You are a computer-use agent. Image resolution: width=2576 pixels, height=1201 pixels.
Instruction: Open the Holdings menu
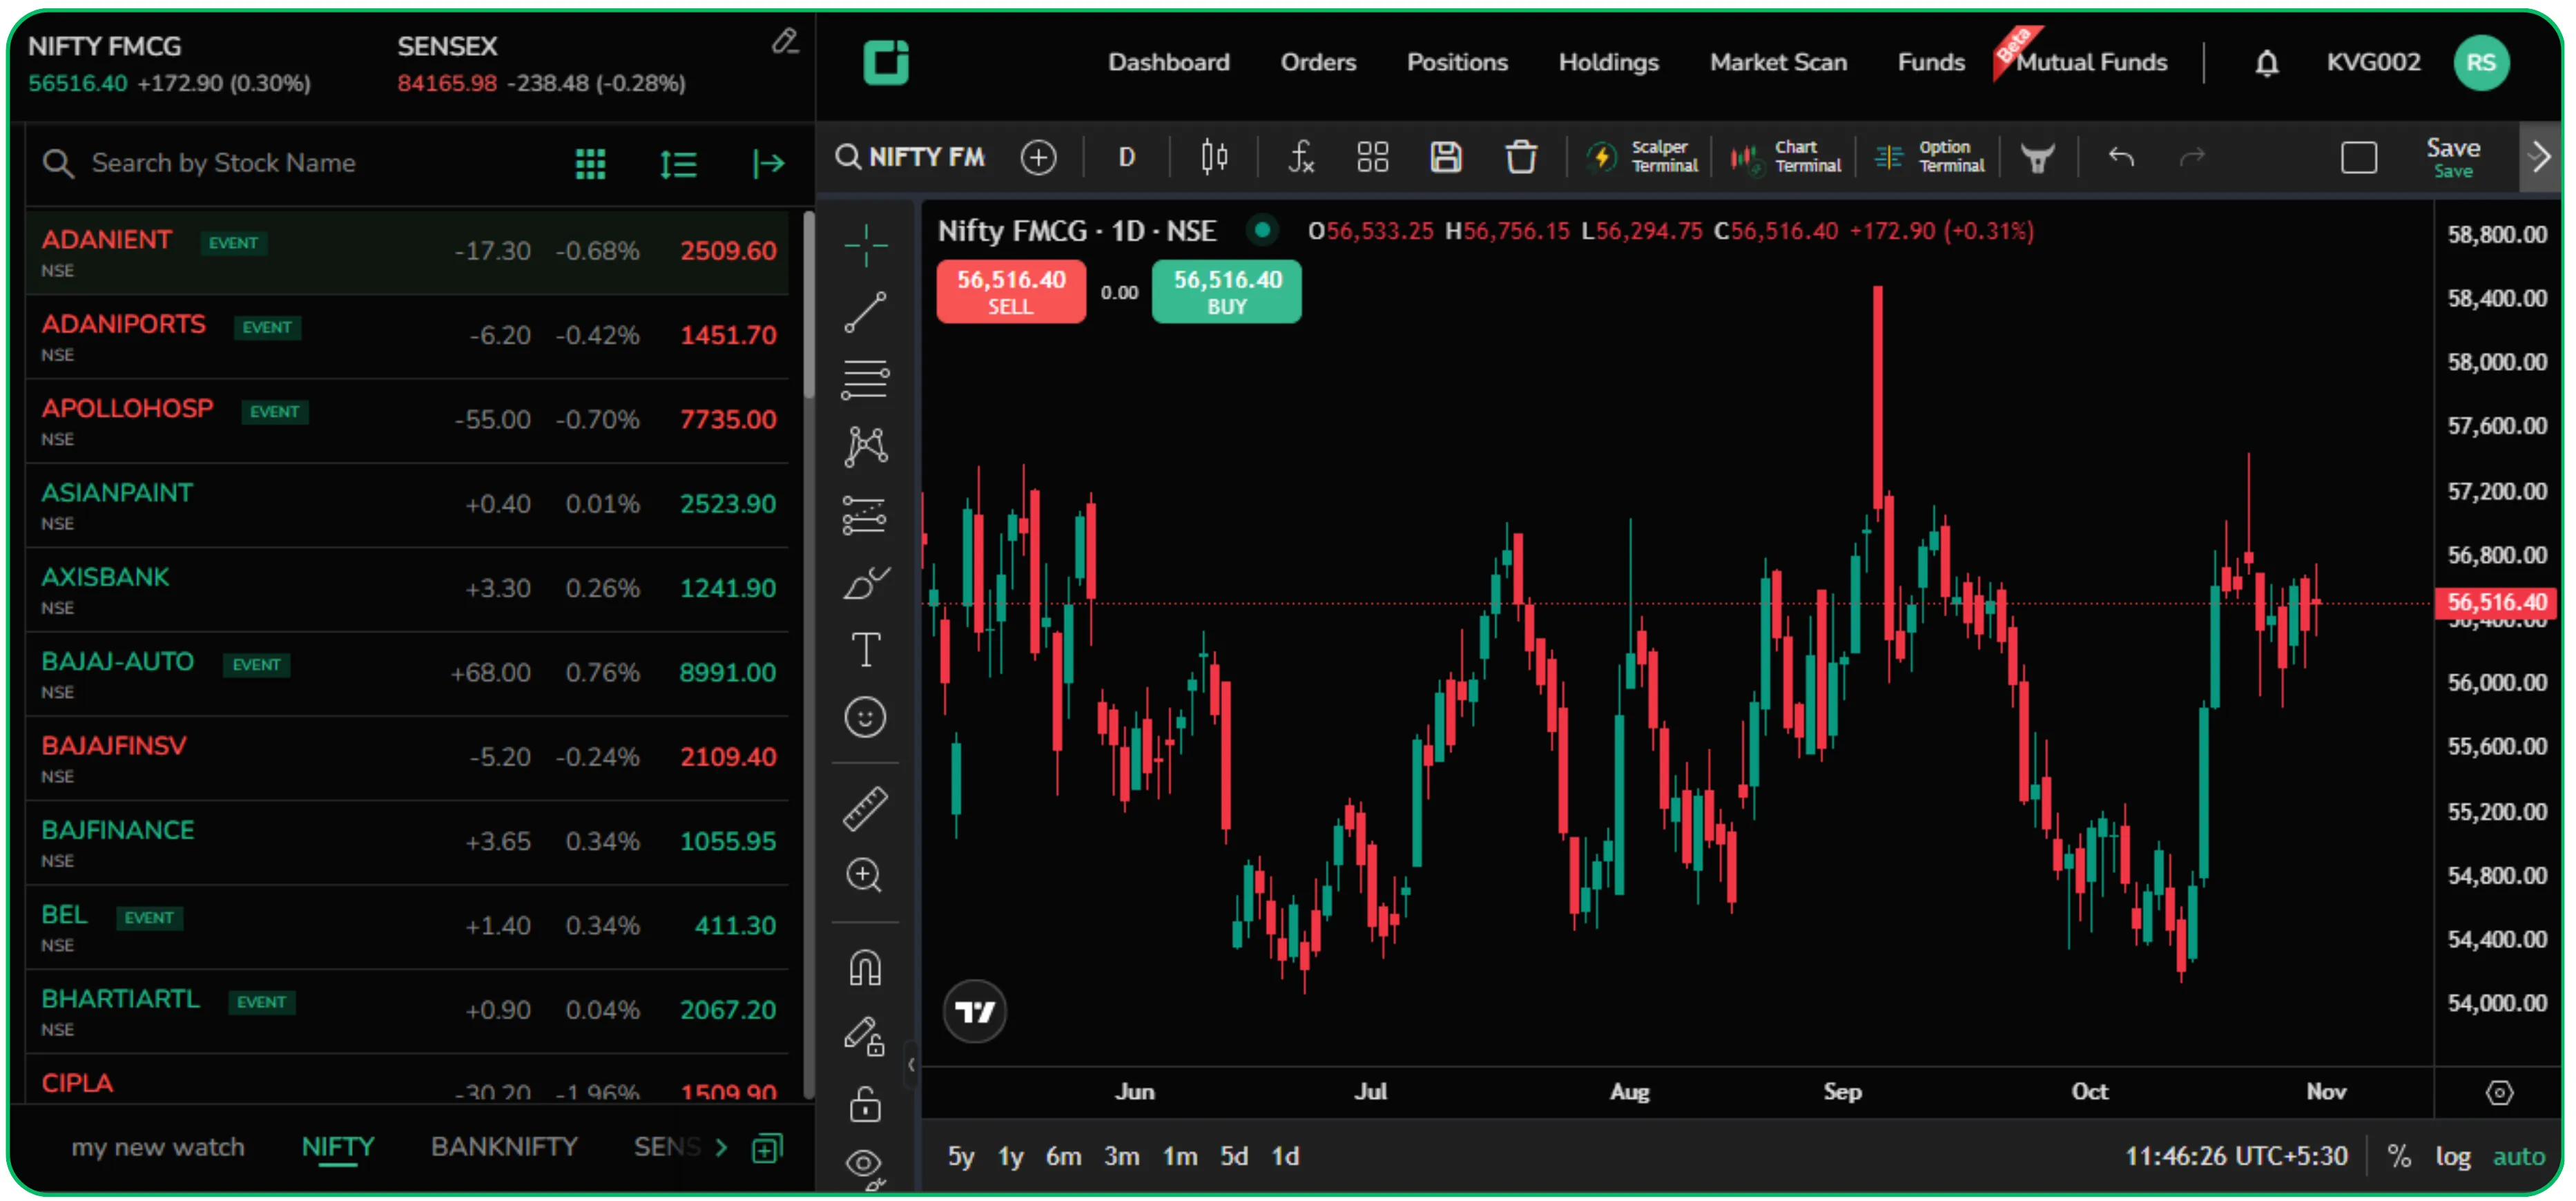tap(1608, 62)
